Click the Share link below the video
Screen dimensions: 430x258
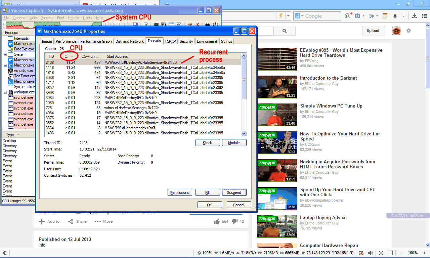[x=77, y=221]
